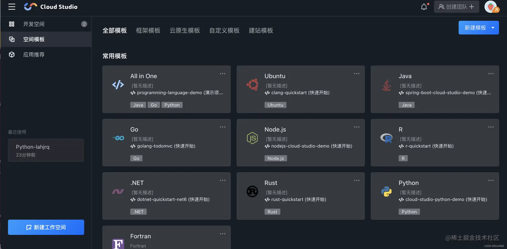Viewport: 507px width, 249px height.
Task: Switch to the 框架模板 tab
Action: click(x=148, y=31)
